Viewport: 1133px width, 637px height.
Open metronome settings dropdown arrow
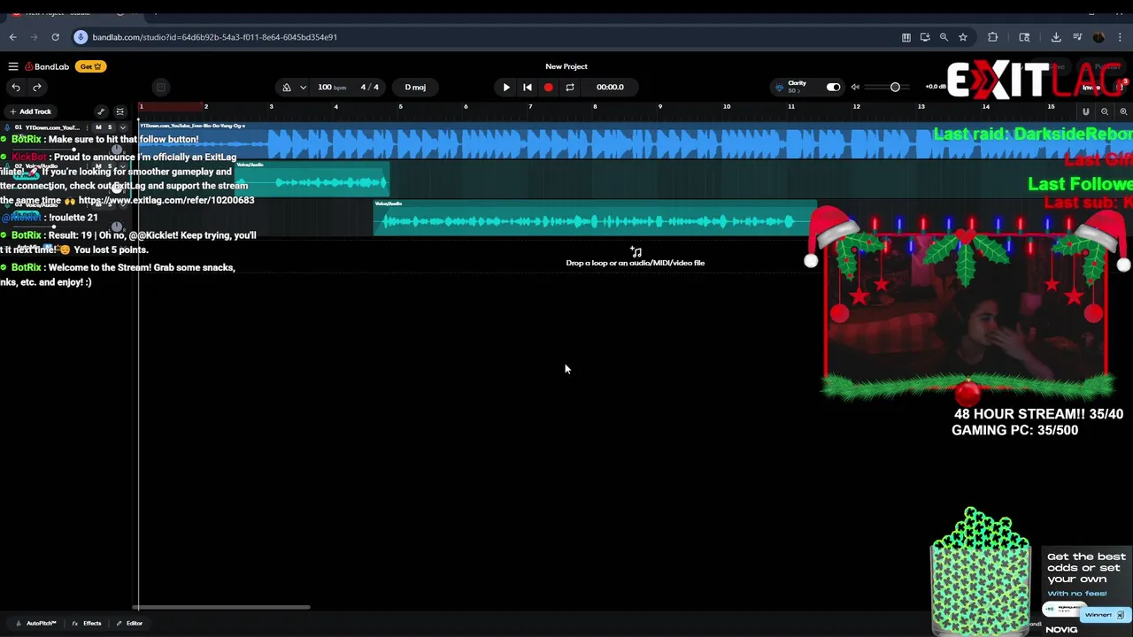click(x=303, y=87)
